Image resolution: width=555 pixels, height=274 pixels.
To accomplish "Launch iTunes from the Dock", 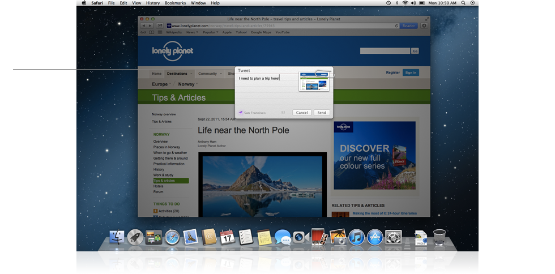I will click(356, 237).
